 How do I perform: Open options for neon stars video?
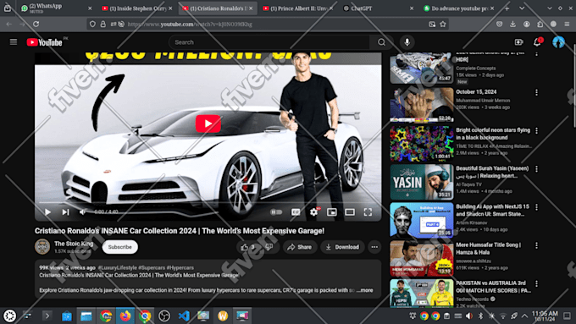[x=536, y=130]
